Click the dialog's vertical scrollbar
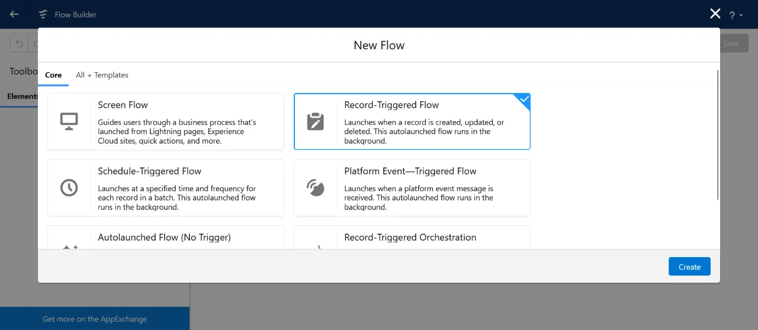758x330 pixels. click(x=718, y=135)
